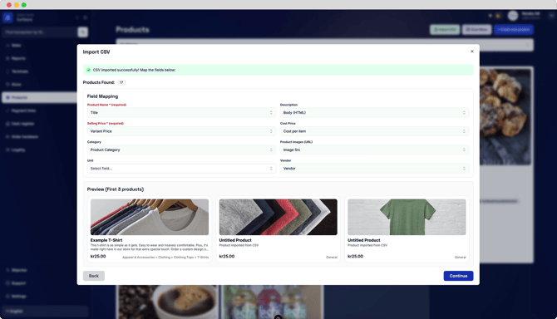The width and height of the screenshot is (557, 319).
Task: Click the app logo in the sidebar header
Action: [7, 17]
